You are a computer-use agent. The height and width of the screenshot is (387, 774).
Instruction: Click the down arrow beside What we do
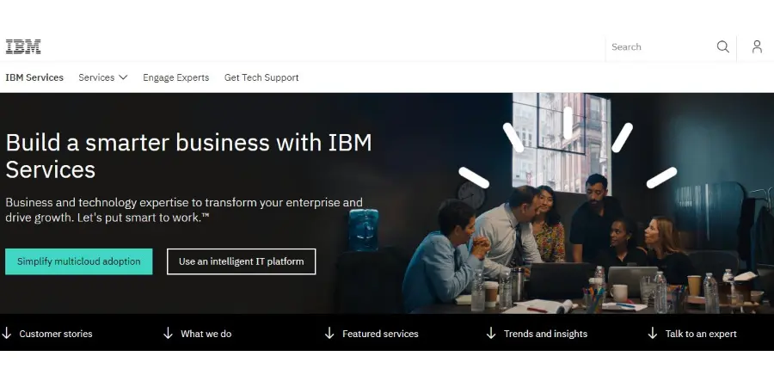[168, 333]
